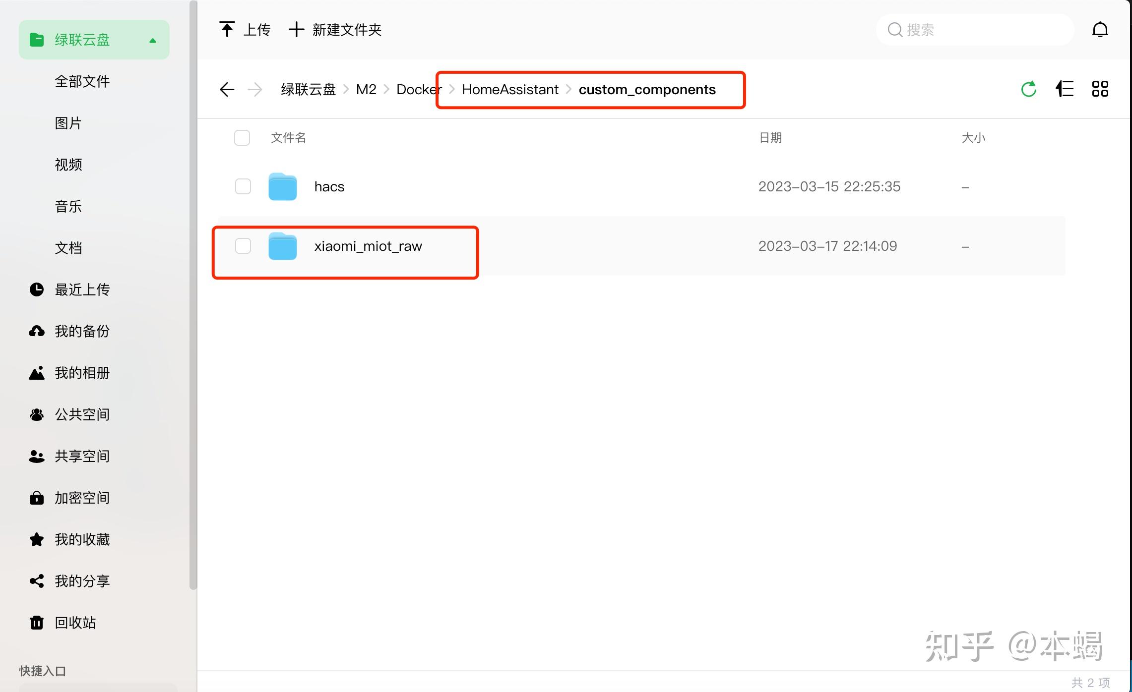This screenshot has height=692, width=1132.
Task: Click the refresh icon in the toolbar
Action: pos(1028,89)
